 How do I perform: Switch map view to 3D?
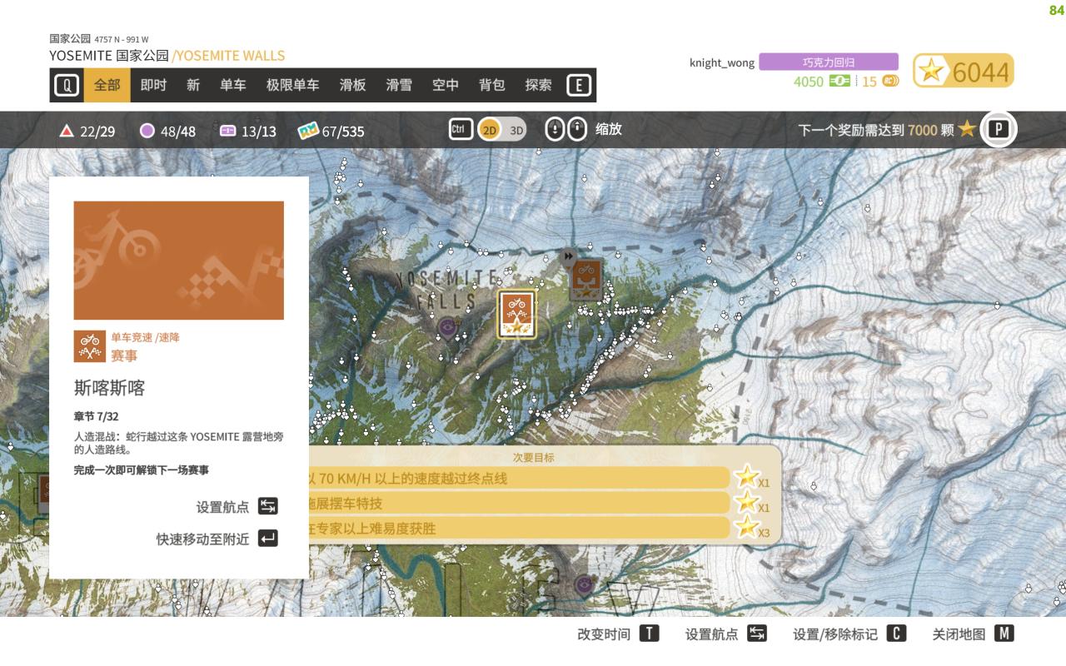pyautogui.click(x=516, y=130)
